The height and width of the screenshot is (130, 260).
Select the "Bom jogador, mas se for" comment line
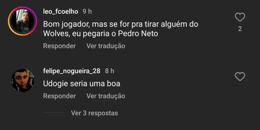click(x=120, y=24)
